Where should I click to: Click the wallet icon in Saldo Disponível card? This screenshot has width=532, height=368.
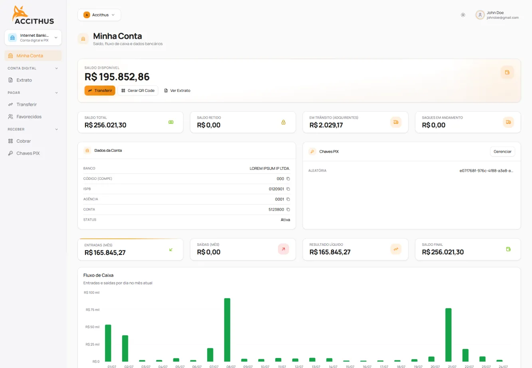(x=507, y=72)
